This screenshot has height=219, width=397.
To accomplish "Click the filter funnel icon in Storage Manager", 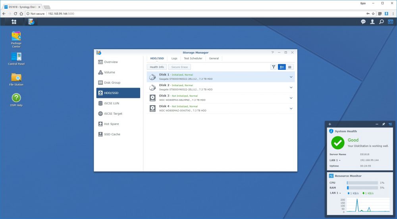I will (x=274, y=67).
